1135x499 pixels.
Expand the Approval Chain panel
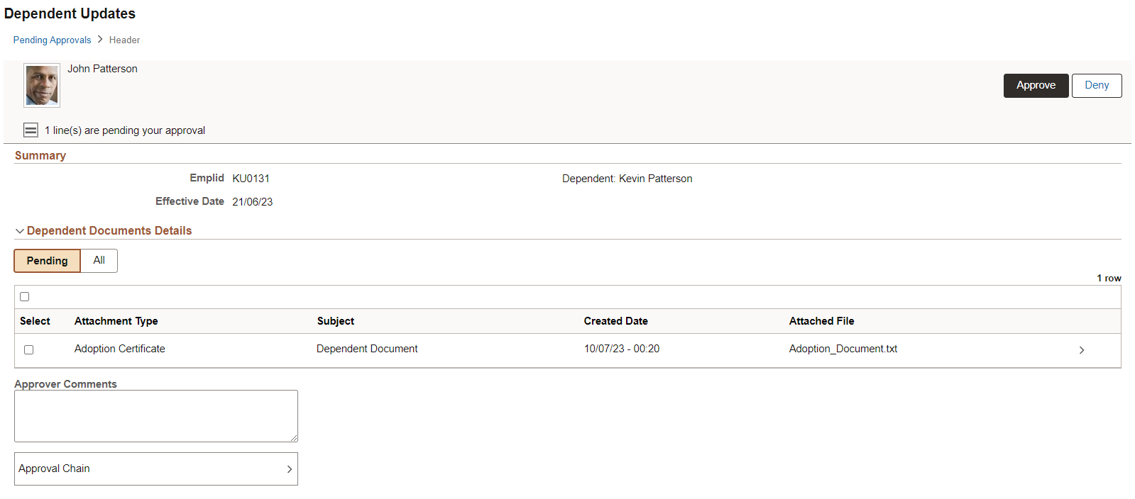(x=156, y=469)
